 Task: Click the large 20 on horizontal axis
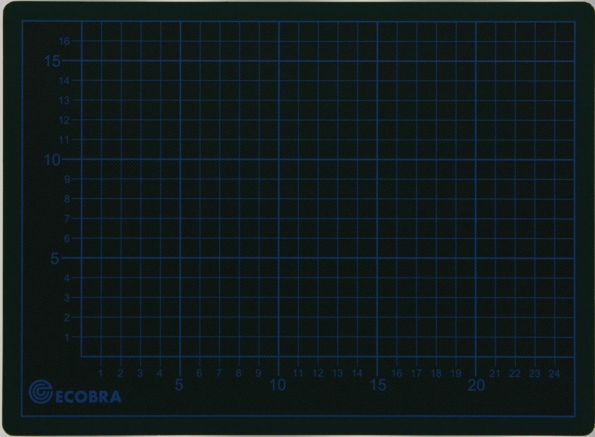click(476, 385)
